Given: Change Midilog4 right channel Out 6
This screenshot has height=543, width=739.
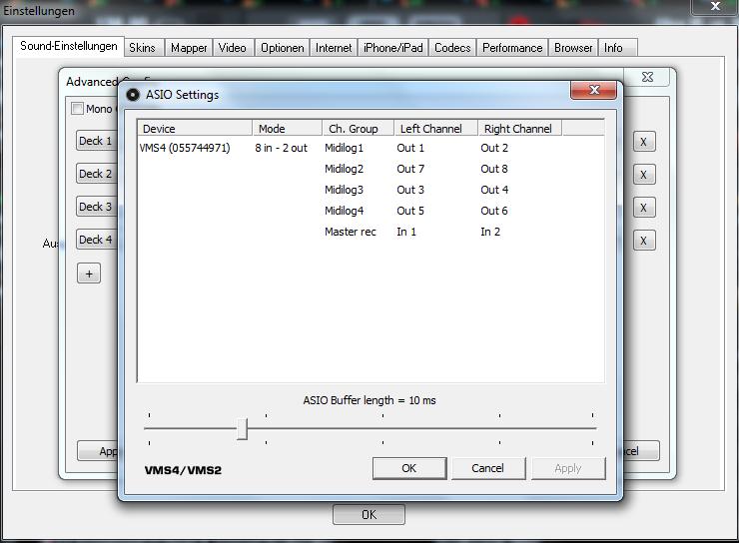Looking at the screenshot, I should coord(494,211).
